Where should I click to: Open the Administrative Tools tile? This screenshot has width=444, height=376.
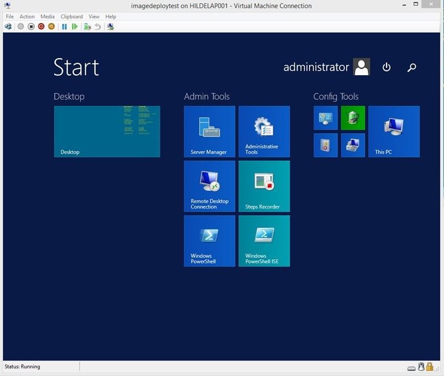click(x=264, y=132)
